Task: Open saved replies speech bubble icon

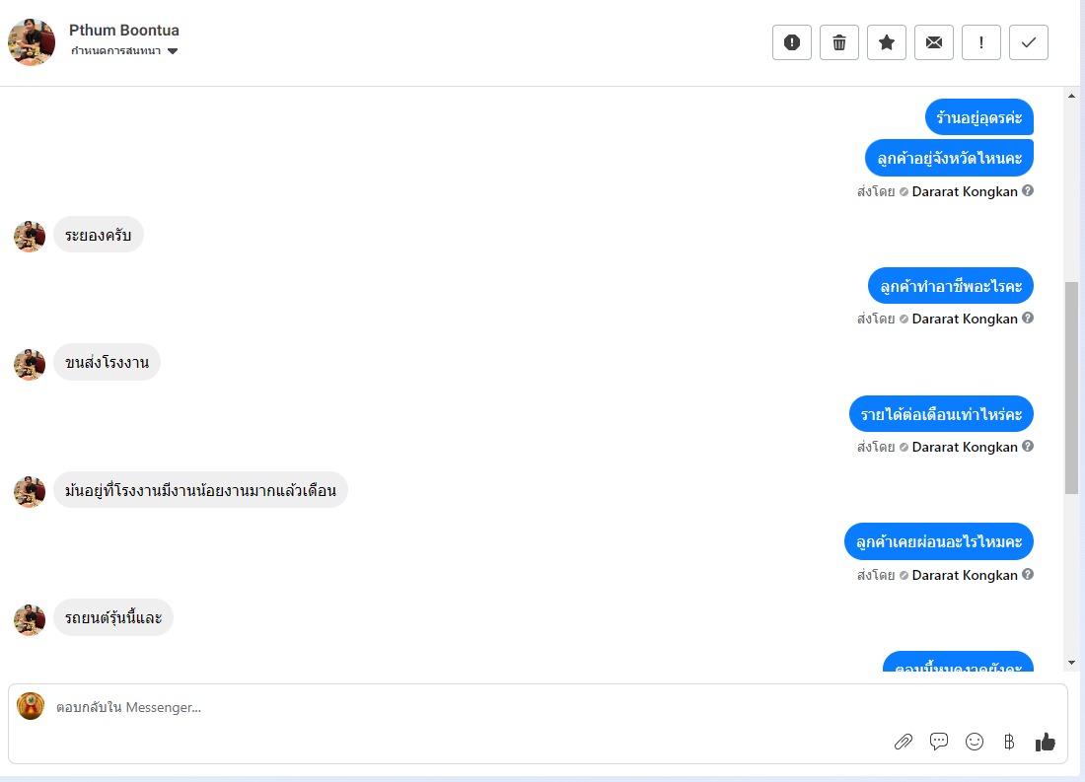Action: [939, 742]
